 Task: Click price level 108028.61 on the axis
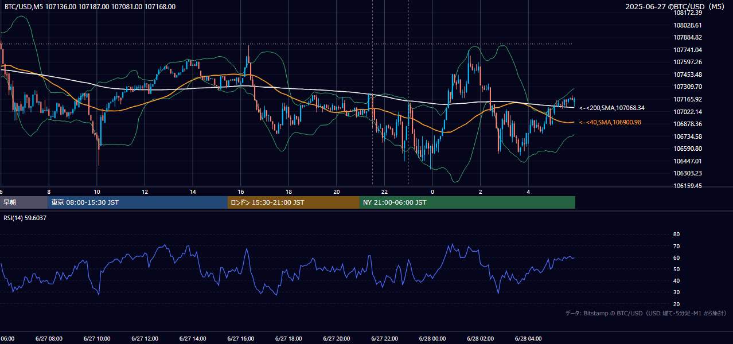(x=688, y=25)
